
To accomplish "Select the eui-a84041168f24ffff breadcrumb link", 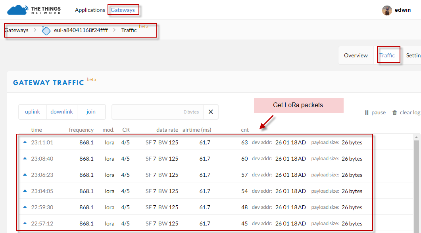I will point(81,30).
